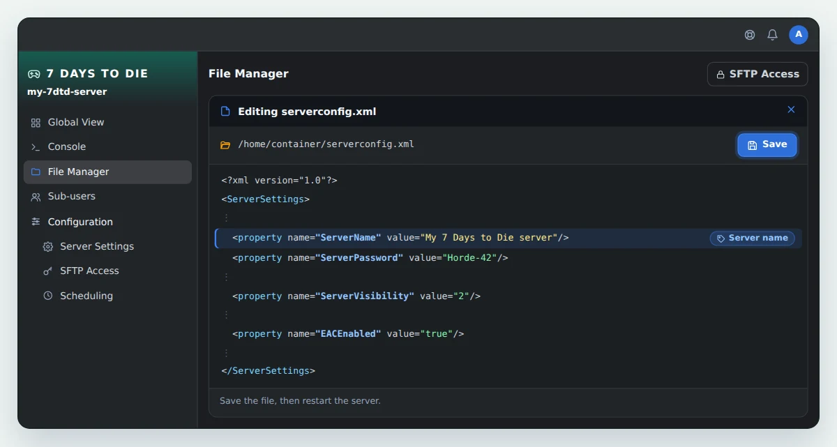Image resolution: width=837 pixels, height=447 pixels.
Task: Expand collapsed lines below ServerVisibility property
Action: click(x=226, y=315)
